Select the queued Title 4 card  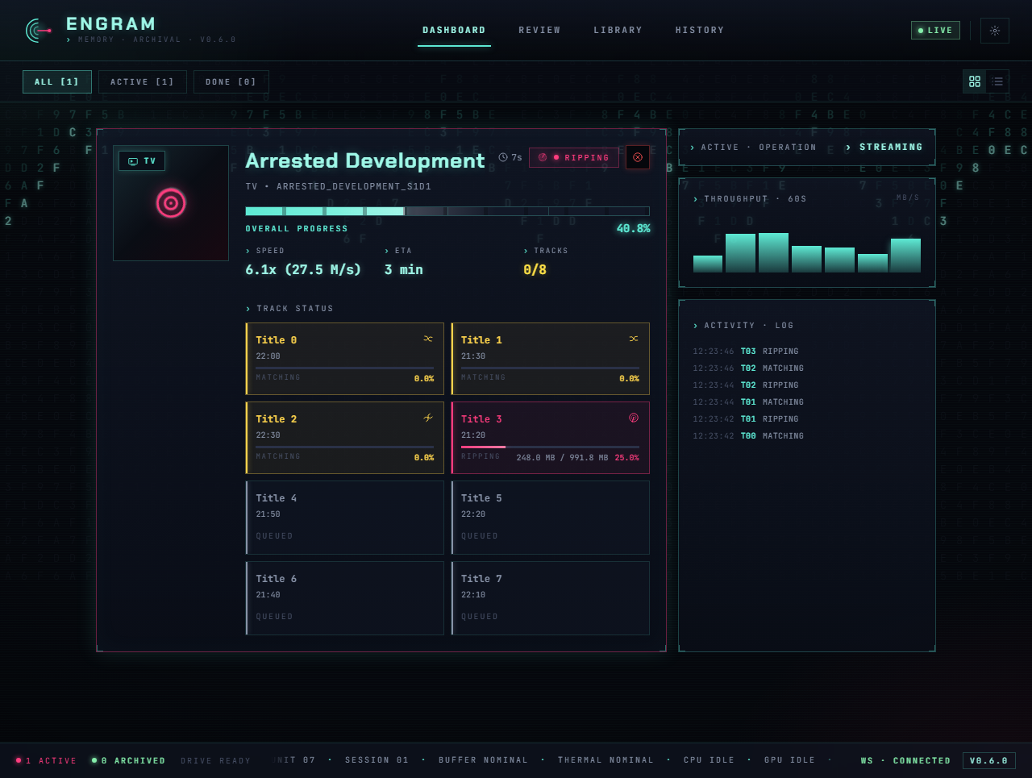(x=345, y=518)
